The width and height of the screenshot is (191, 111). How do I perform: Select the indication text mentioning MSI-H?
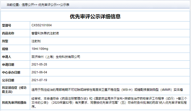tap(107, 90)
